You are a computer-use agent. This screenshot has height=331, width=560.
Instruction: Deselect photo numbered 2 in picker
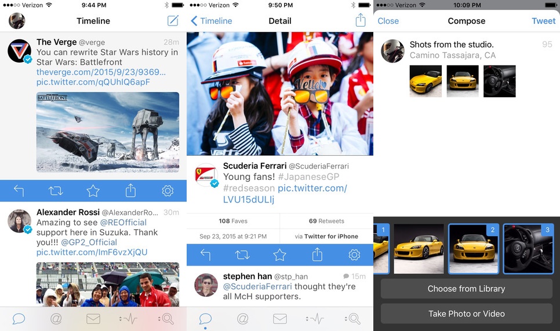tap(474, 249)
